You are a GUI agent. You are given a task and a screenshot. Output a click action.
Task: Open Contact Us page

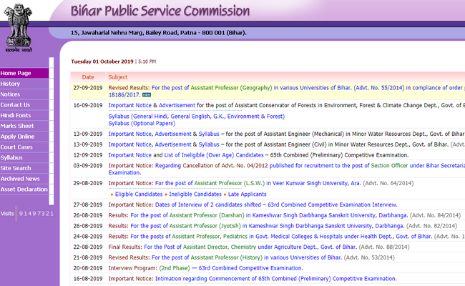pyautogui.click(x=15, y=105)
